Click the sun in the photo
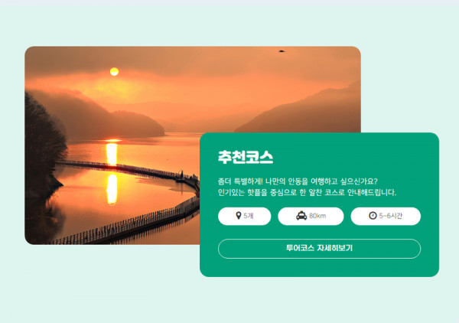459x323 pixels. [114, 71]
